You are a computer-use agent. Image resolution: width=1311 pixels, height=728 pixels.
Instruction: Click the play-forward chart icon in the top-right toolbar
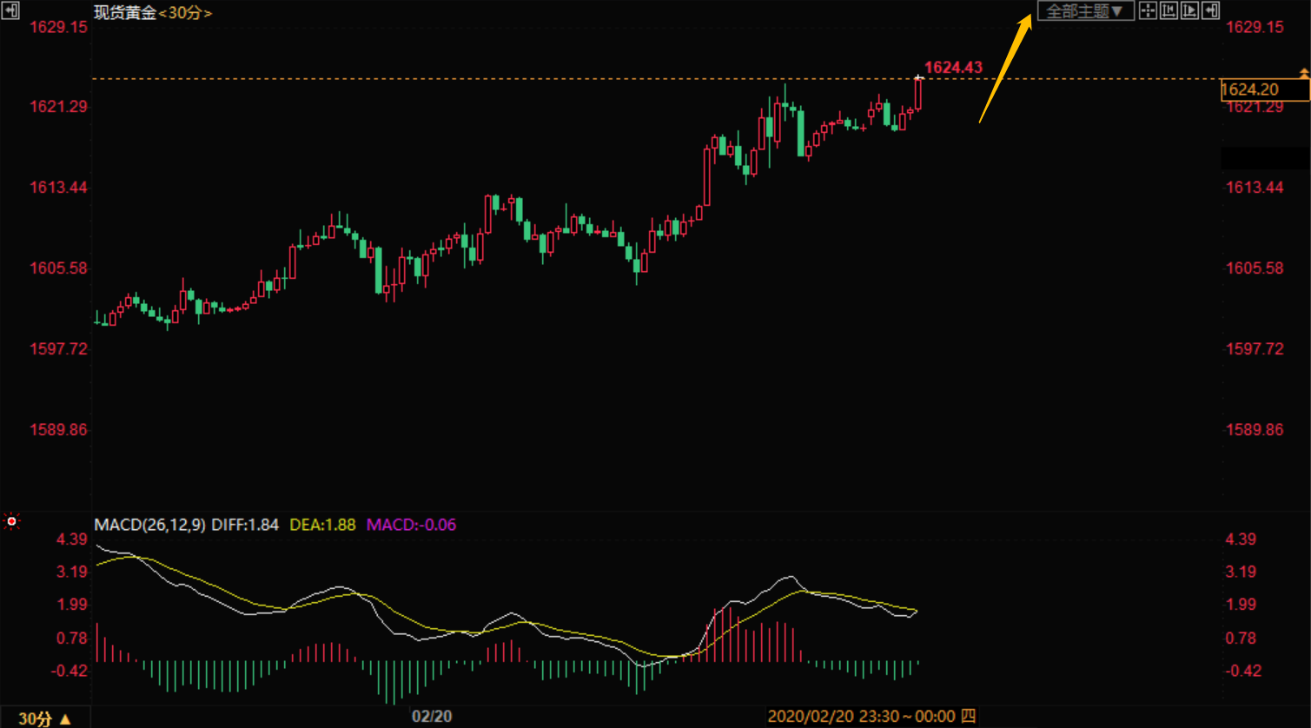click(x=1189, y=11)
